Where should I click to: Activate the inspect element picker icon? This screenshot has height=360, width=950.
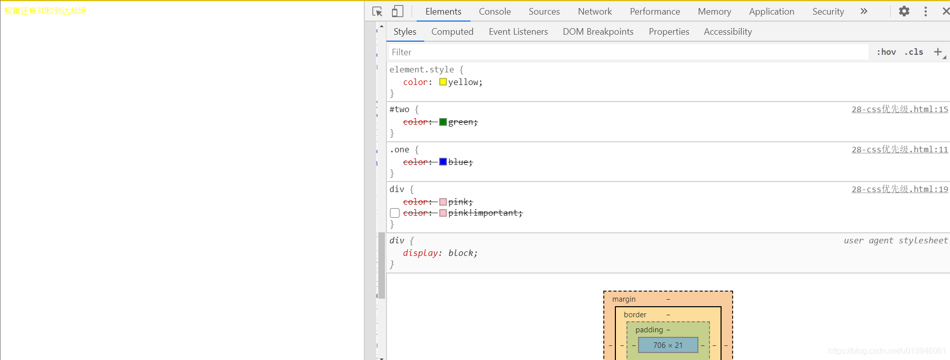(x=377, y=11)
